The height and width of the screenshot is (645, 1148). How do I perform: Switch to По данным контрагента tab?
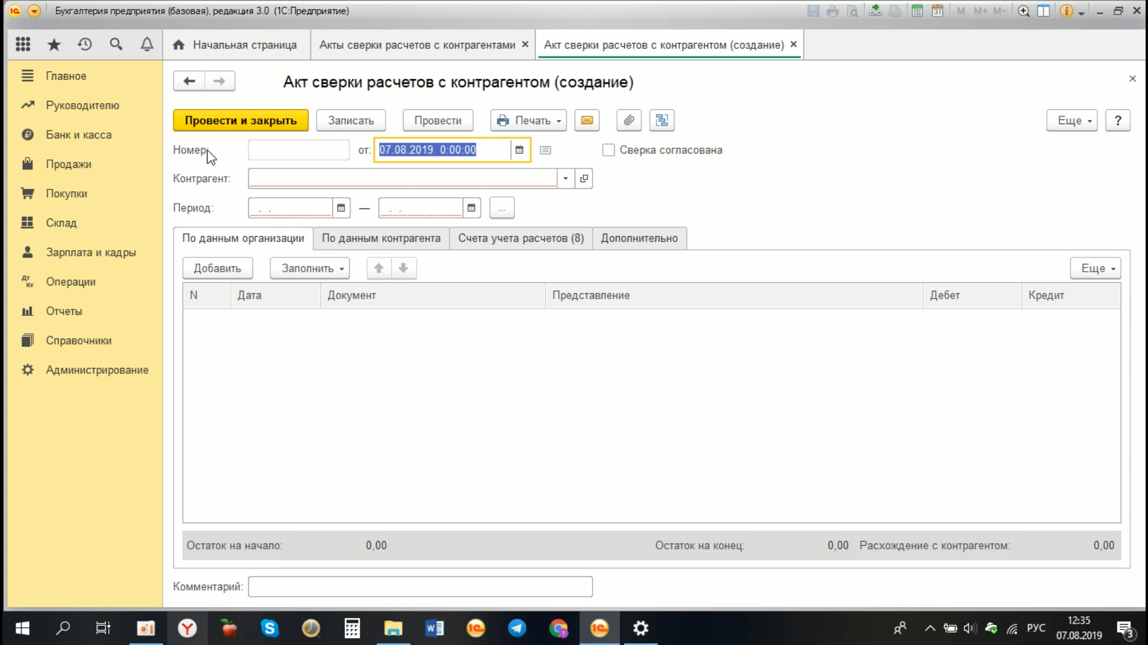tap(381, 238)
